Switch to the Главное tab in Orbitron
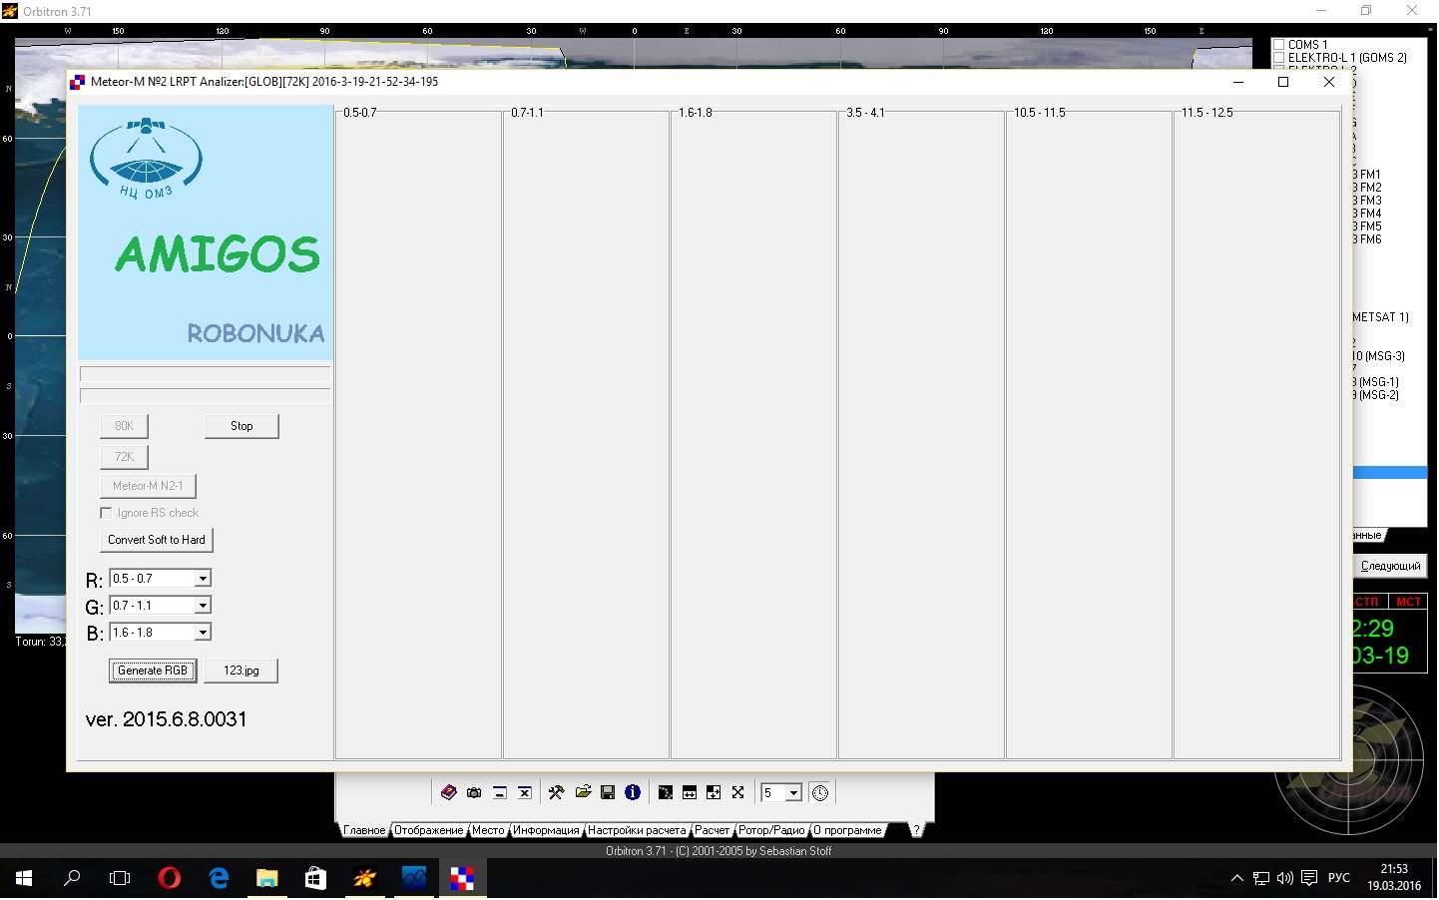The height and width of the screenshot is (900, 1439). coord(364,831)
